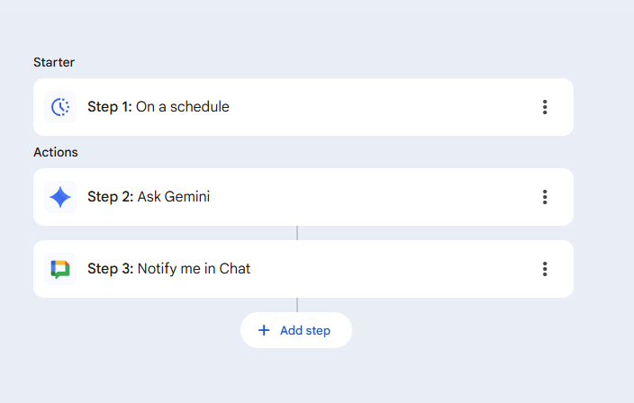
Task: Open the Step 1 three-dot options menu
Action: pyautogui.click(x=545, y=107)
